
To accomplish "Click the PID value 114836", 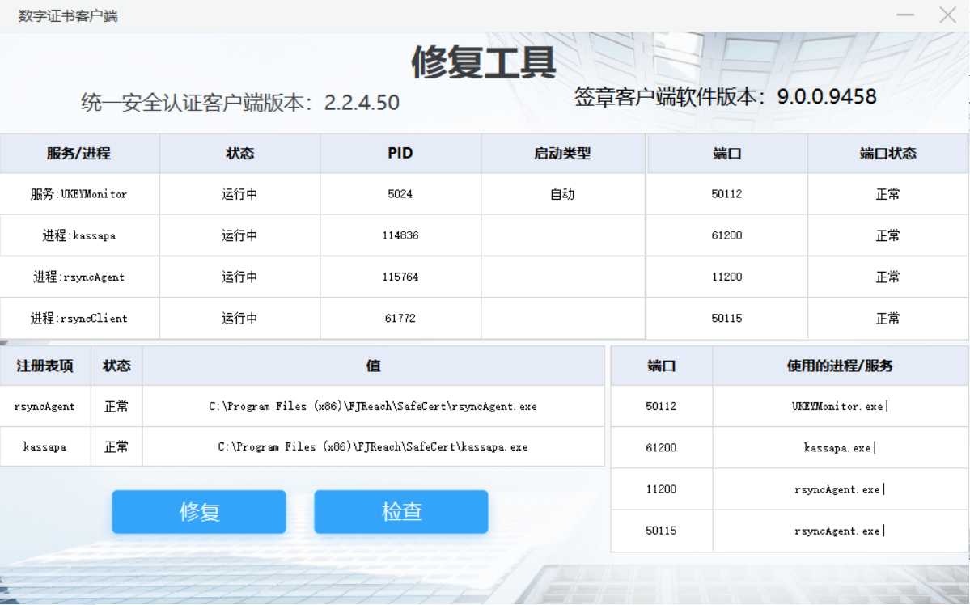I will [x=400, y=235].
